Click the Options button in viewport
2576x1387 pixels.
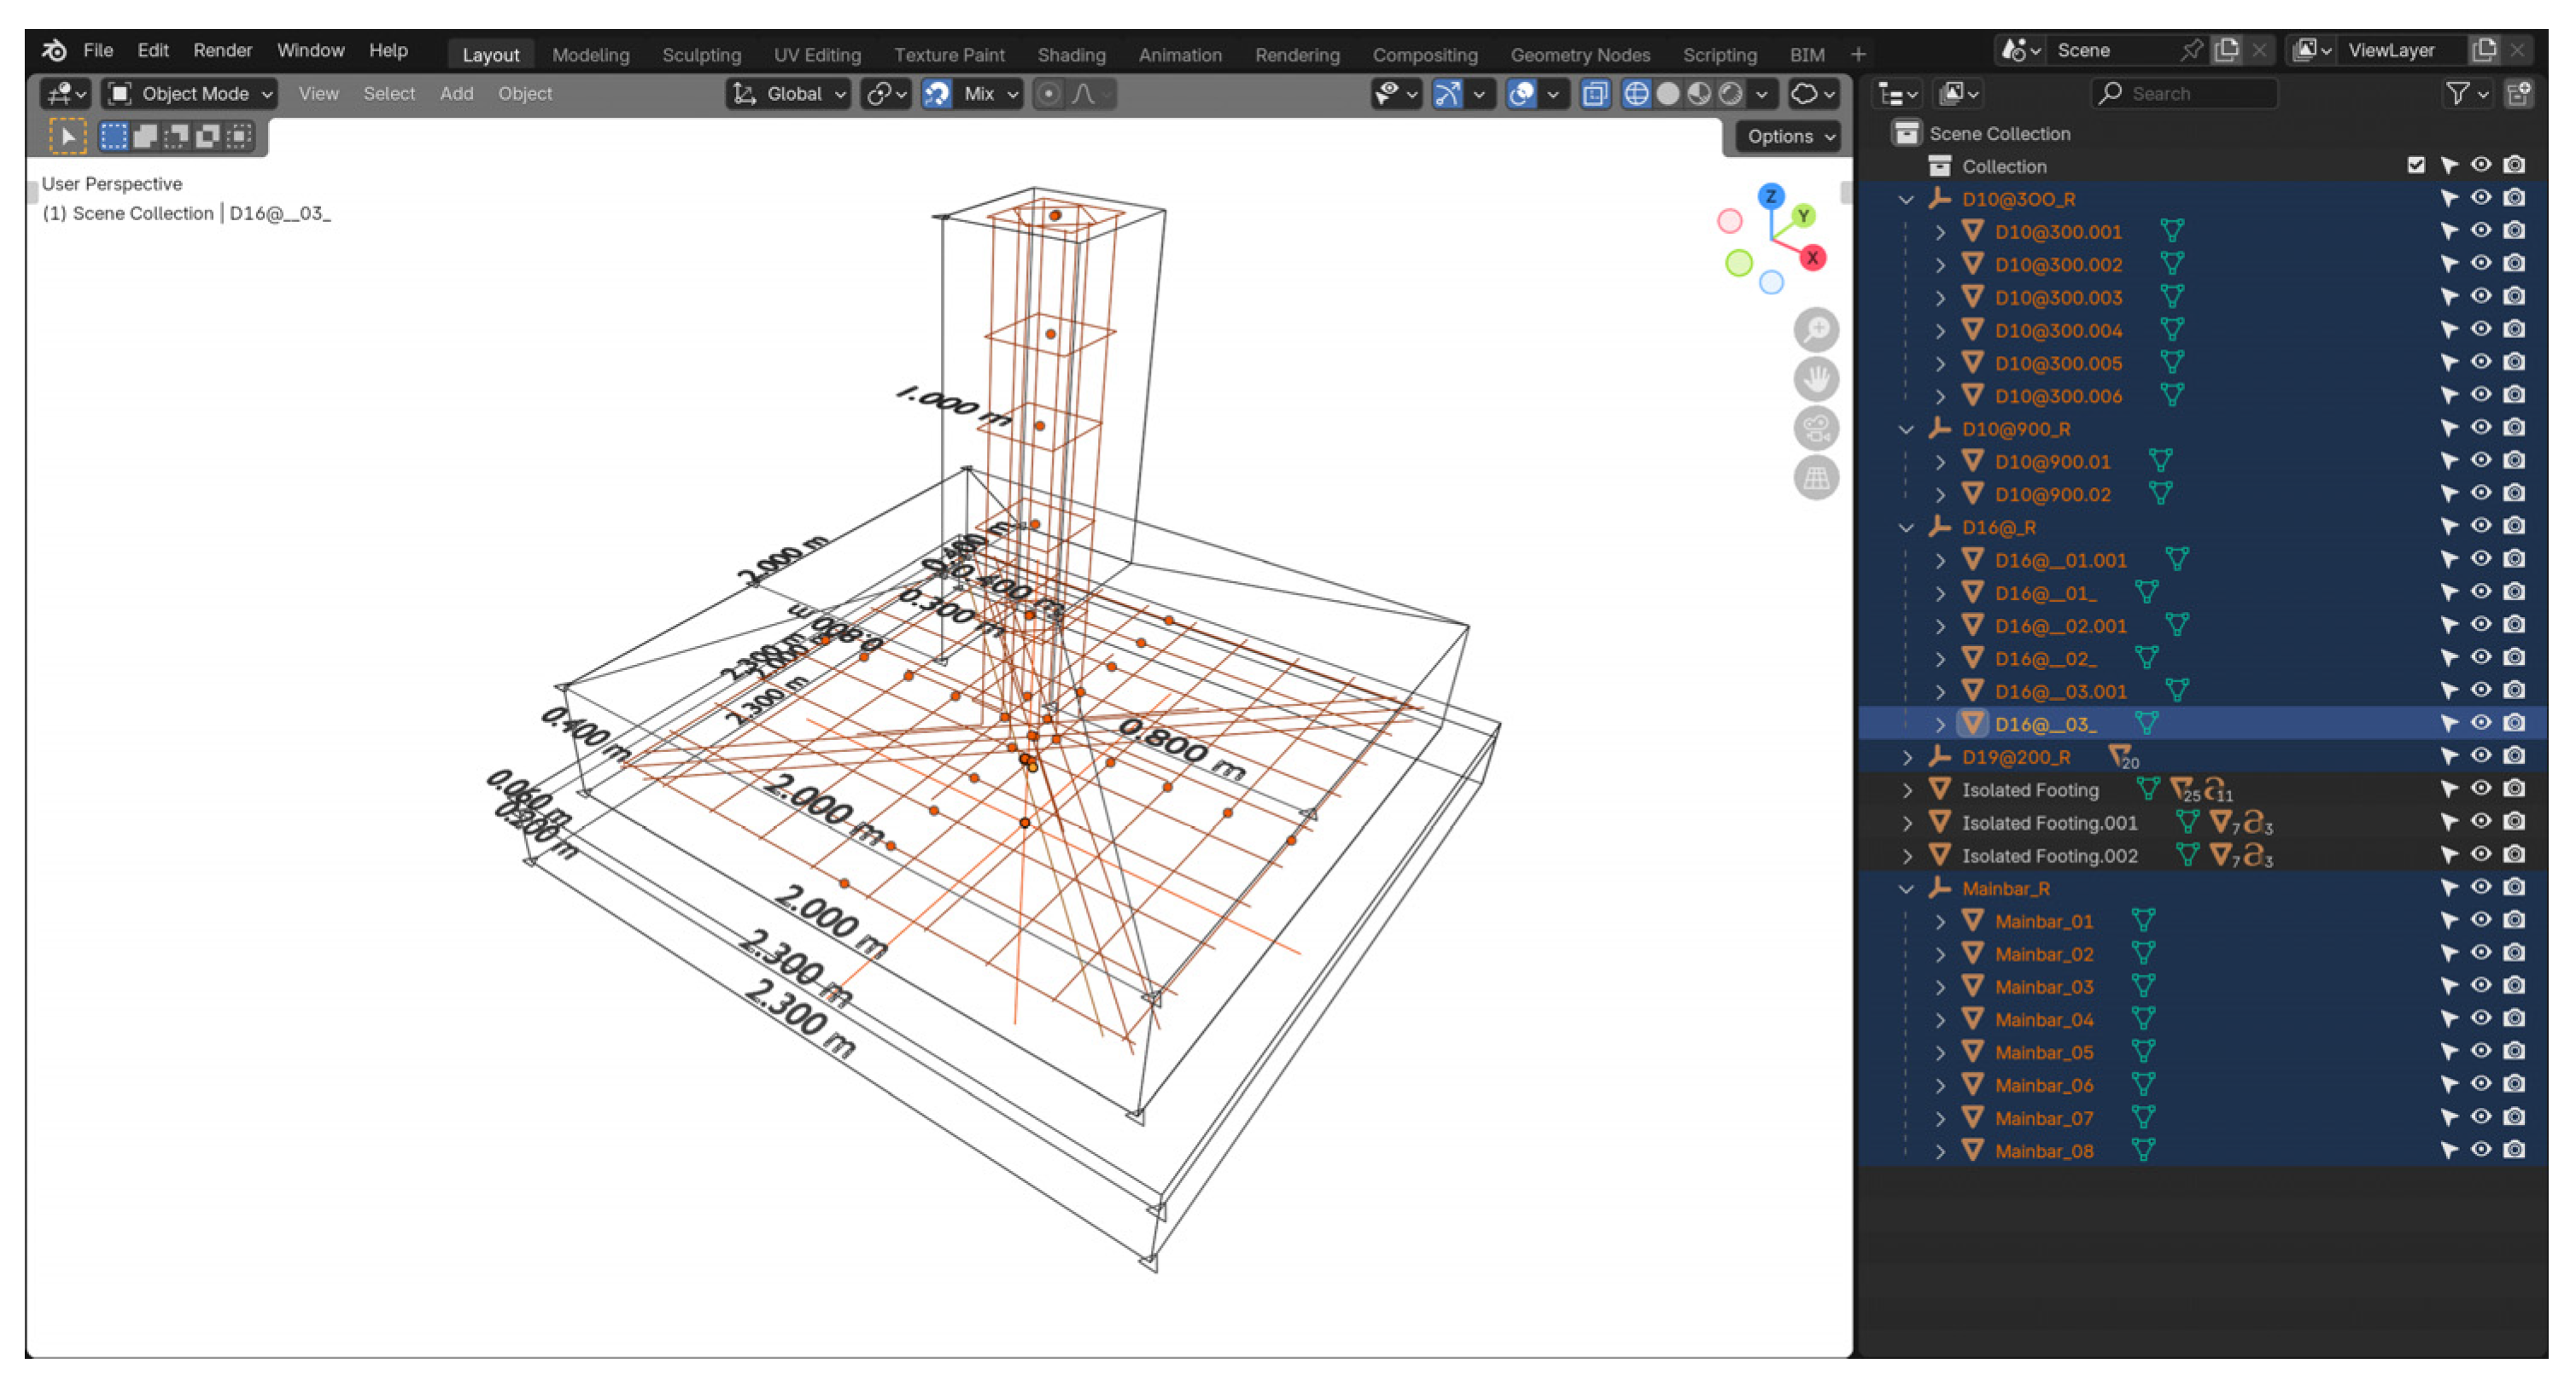click(1790, 136)
